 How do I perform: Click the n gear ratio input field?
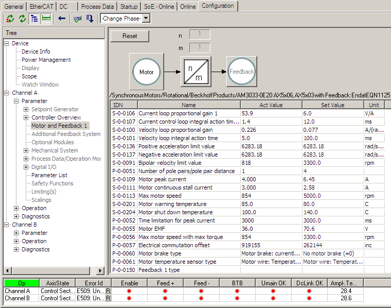tap(200, 35)
